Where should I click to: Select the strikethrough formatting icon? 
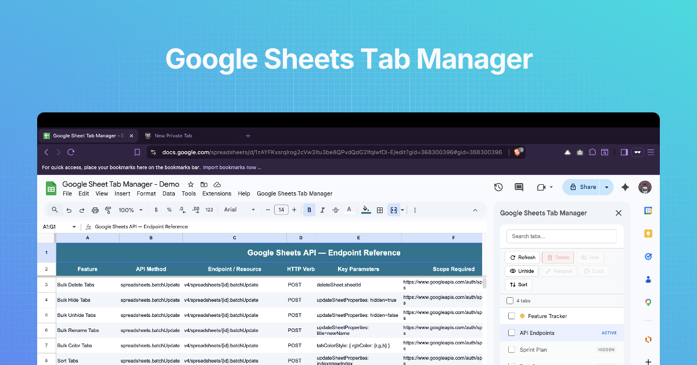coord(336,210)
